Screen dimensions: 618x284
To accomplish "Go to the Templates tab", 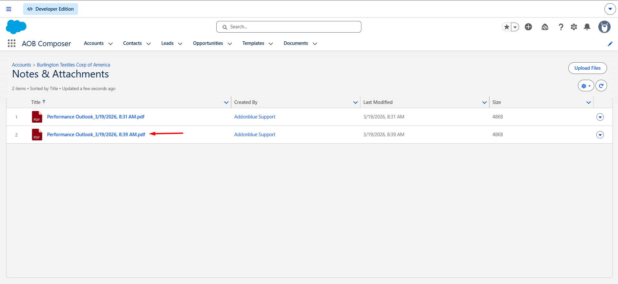I will point(253,43).
